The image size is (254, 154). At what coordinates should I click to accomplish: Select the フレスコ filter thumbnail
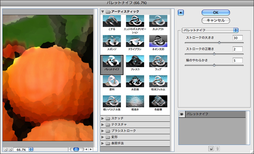(x=135, y=61)
